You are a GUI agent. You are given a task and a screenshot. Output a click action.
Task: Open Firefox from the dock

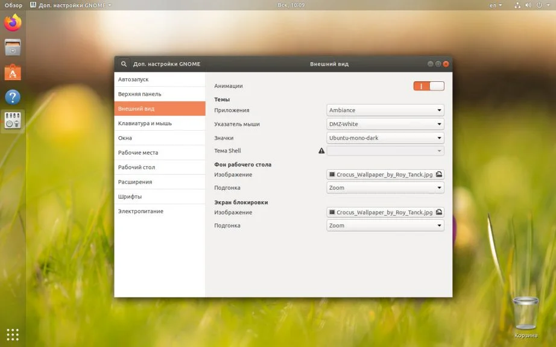(13, 22)
